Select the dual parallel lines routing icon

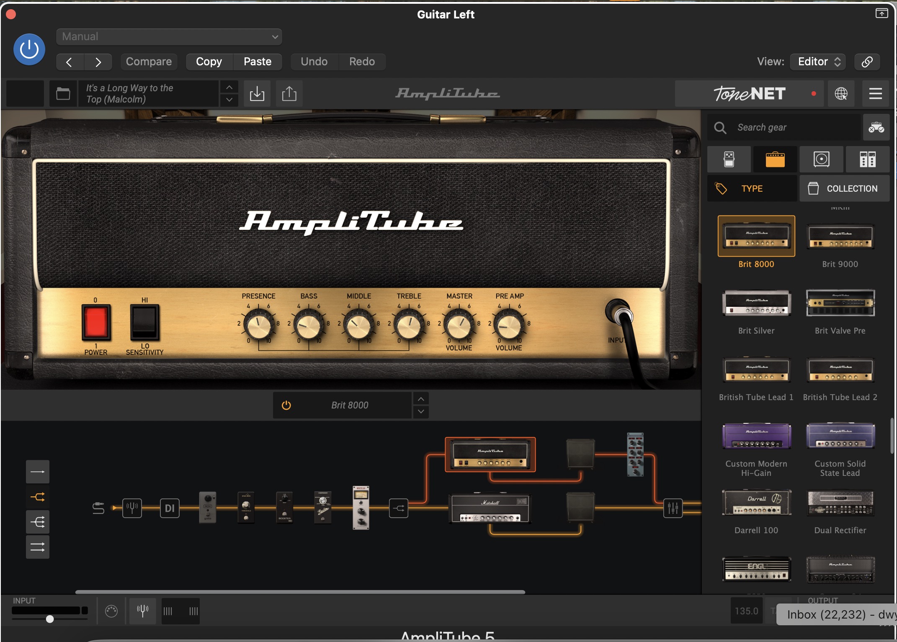[x=38, y=547]
